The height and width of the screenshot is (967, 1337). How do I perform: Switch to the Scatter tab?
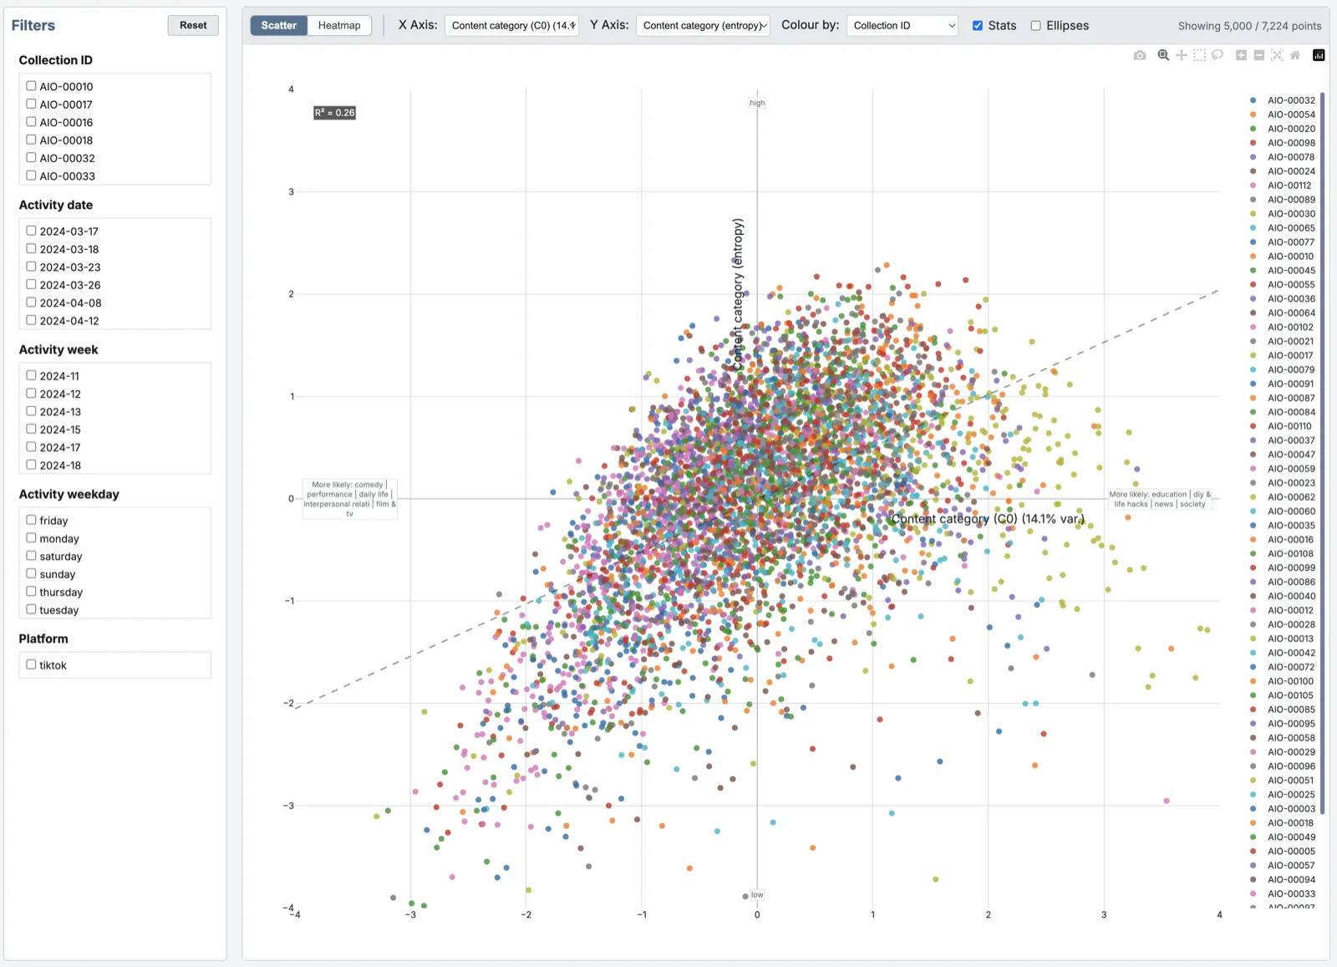279,26
